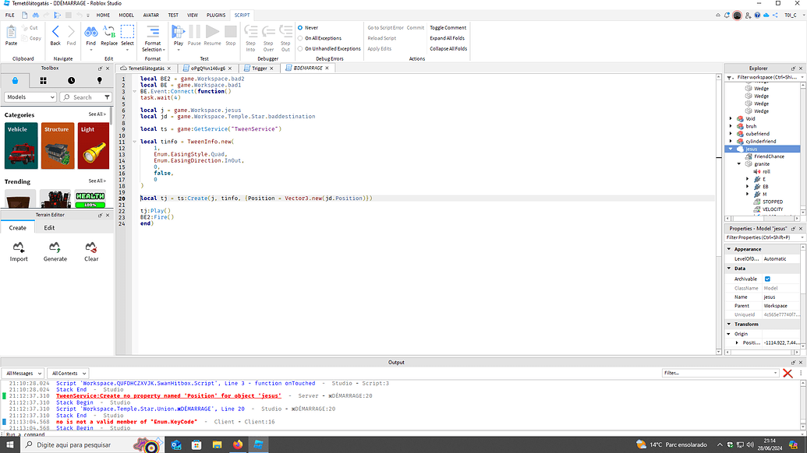
Task: Navigate Back with the arrow icon
Action: tap(55, 32)
